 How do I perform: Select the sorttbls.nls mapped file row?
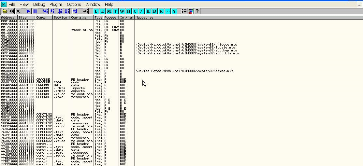click(181, 53)
